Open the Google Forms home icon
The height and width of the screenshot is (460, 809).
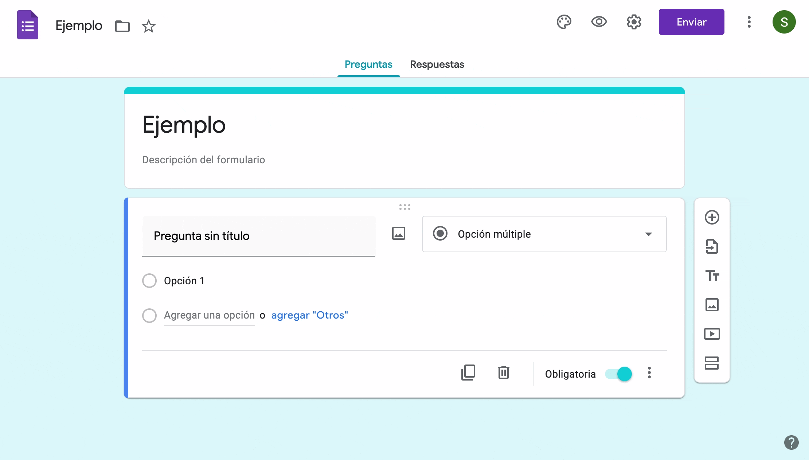pos(28,25)
